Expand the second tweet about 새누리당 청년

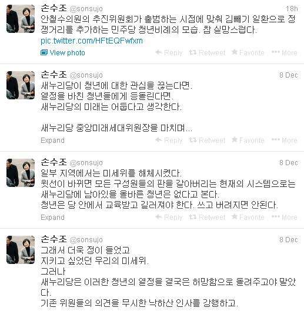52,141
